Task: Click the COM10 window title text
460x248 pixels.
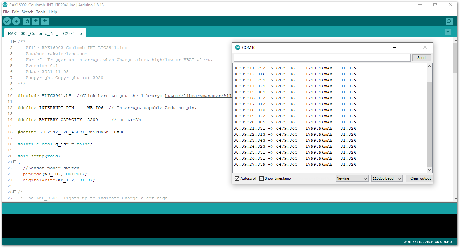Action: pos(249,47)
